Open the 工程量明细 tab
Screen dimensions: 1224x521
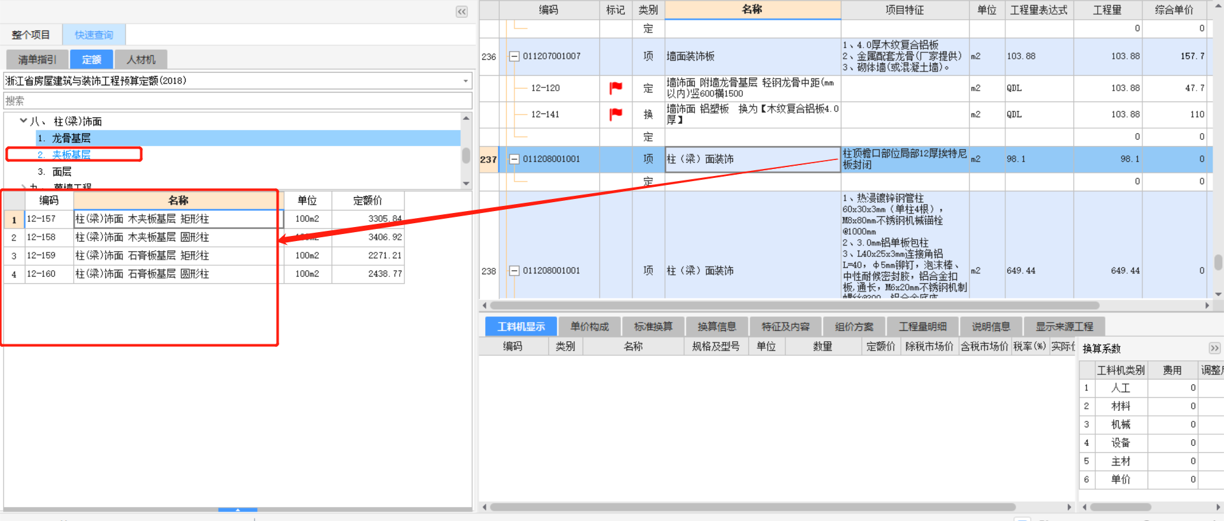coord(922,327)
